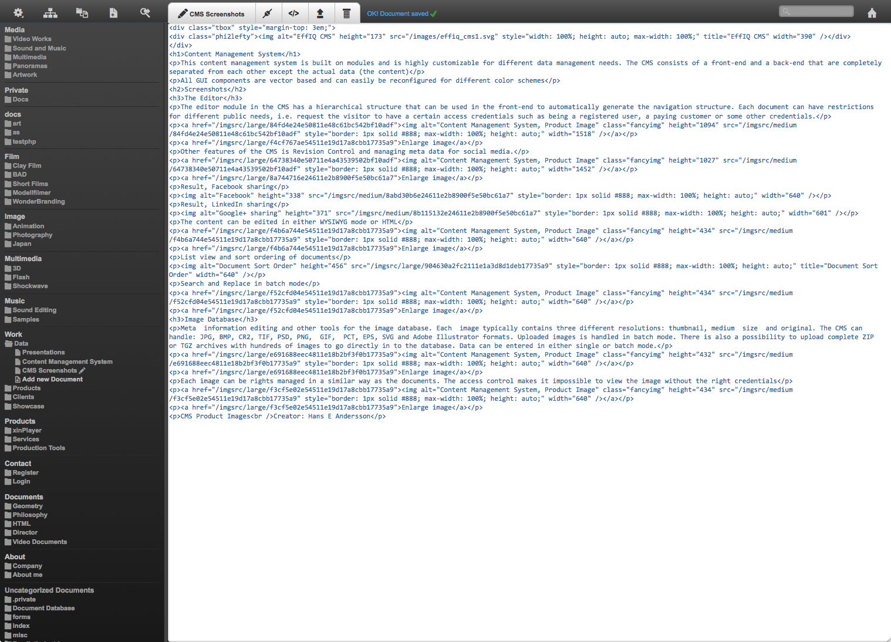Click the site hierarchy tree icon
Viewport: 891px width, 642px height.
[50, 13]
